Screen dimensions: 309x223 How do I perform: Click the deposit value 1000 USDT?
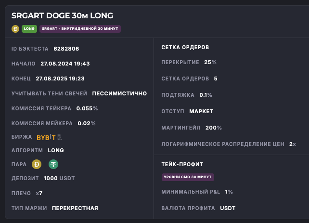(x=59, y=178)
